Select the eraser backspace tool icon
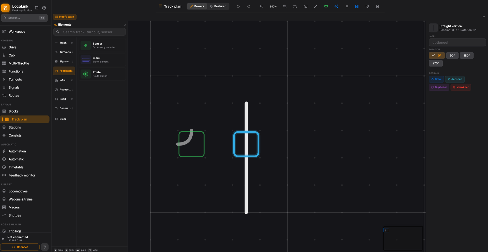 (x=306, y=6)
